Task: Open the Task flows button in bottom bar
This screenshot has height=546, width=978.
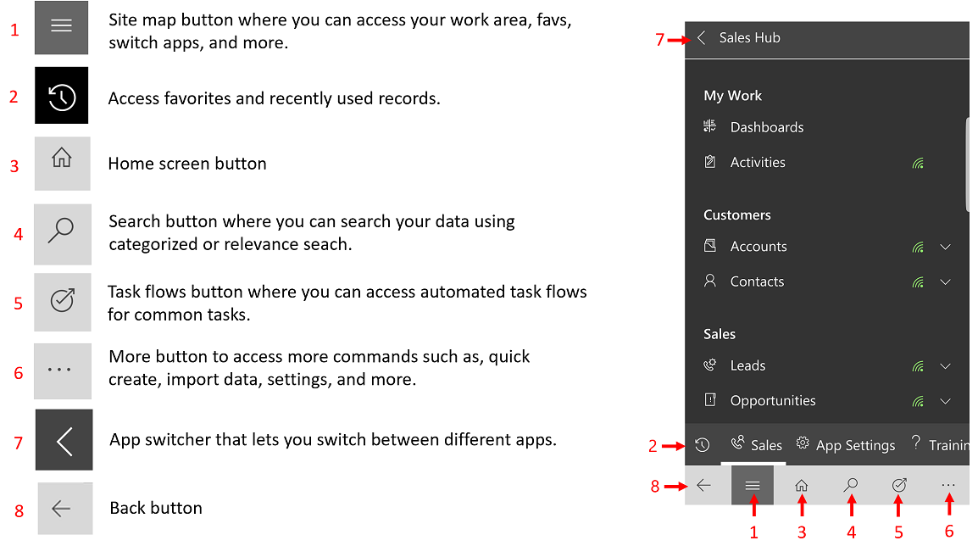Action: 899,485
